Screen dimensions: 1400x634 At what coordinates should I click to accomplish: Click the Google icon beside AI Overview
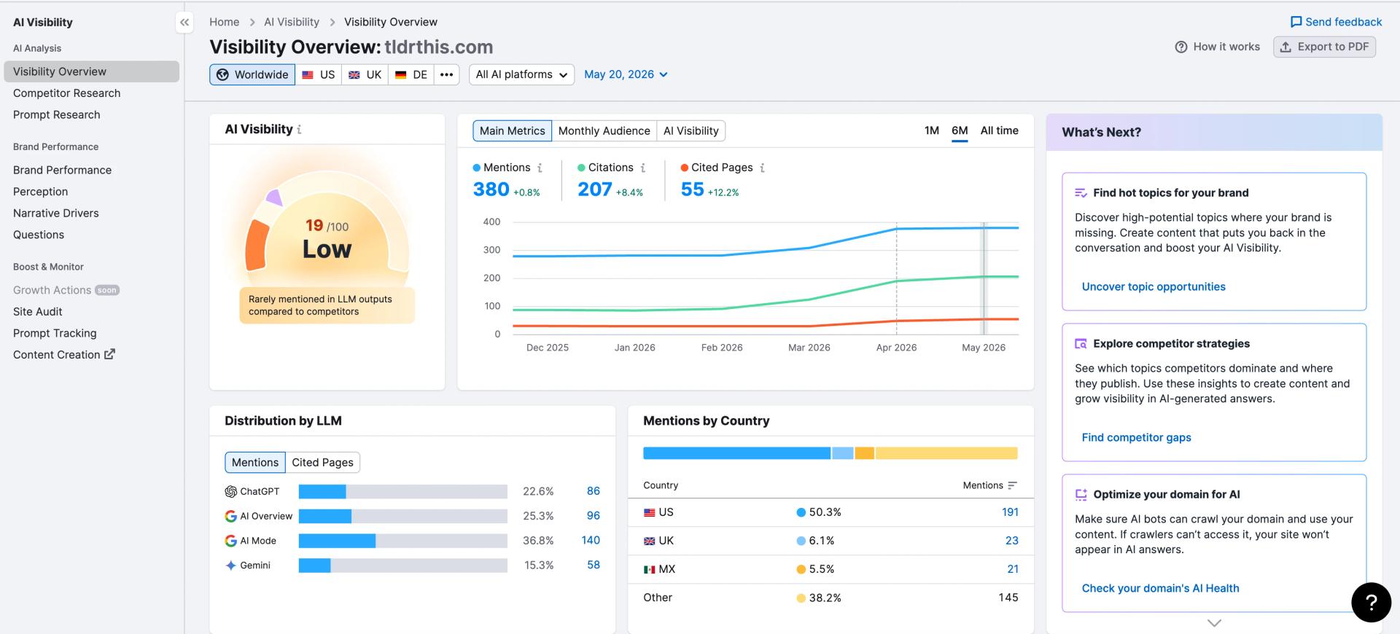(231, 517)
